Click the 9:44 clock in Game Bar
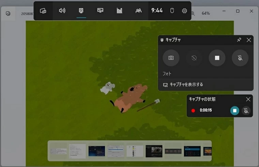The height and width of the screenshot is (167, 259). tap(157, 11)
